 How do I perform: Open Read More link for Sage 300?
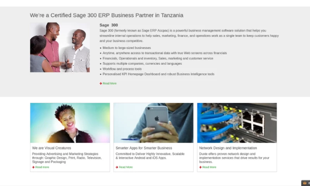[x=110, y=83]
